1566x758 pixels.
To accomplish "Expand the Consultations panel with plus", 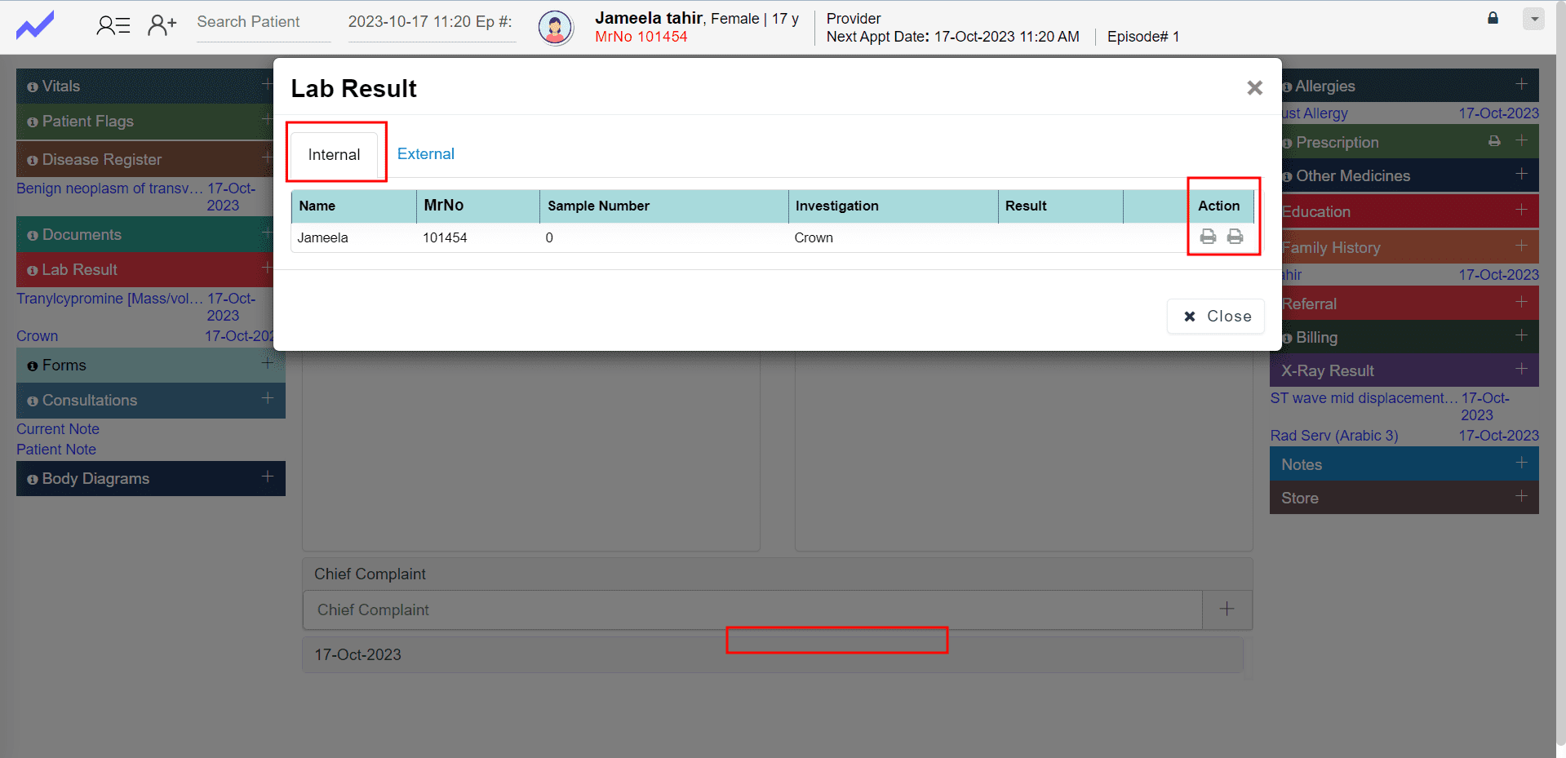I will (267, 398).
